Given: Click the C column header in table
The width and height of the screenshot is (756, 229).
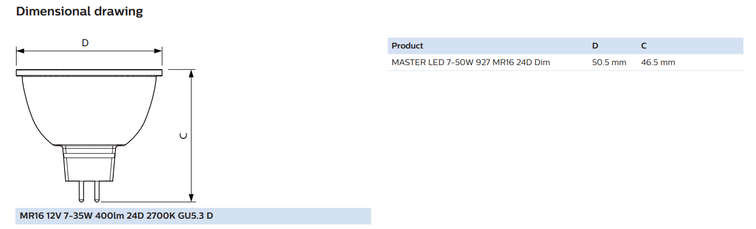Looking at the screenshot, I should [644, 46].
